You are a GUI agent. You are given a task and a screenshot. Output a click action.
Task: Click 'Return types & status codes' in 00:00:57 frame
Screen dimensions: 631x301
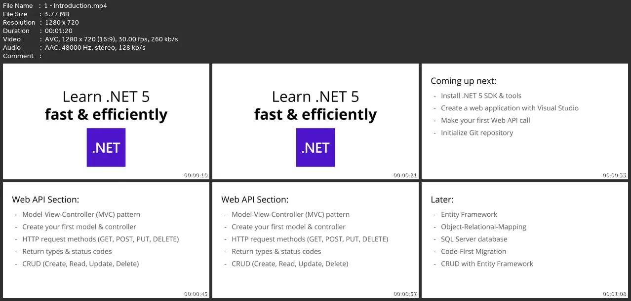pos(276,251)
